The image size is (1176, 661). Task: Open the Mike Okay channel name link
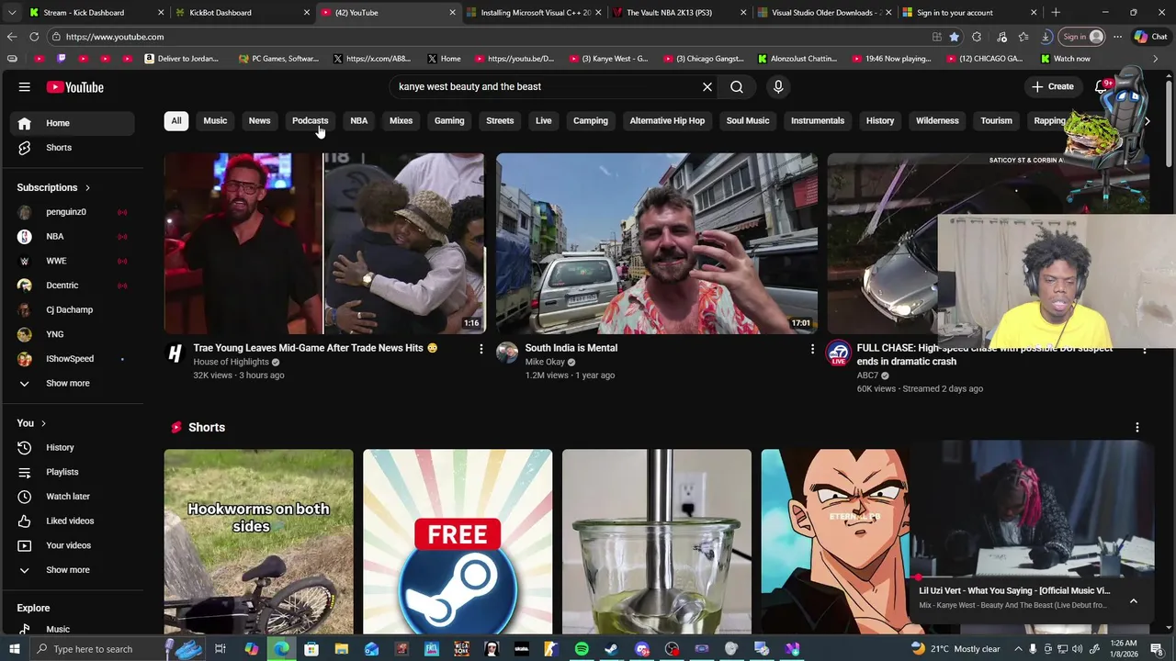coord(545,362)
